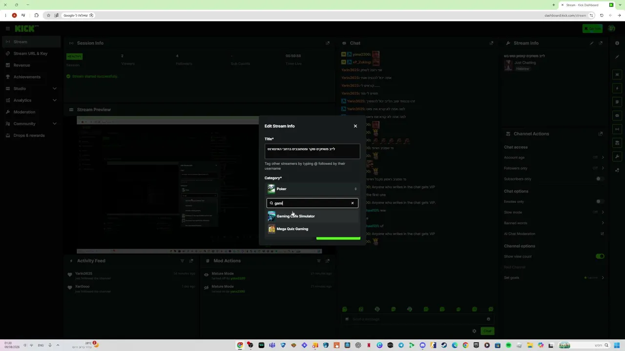This screenshot has width=625, height=351.
Task: Expand the Community sidebar section
Action: coord(31,124)
